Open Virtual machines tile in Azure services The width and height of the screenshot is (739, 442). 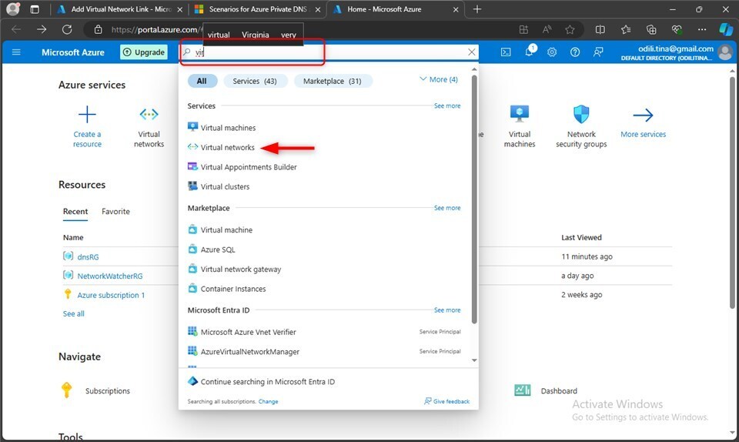[x=520, y=126]
